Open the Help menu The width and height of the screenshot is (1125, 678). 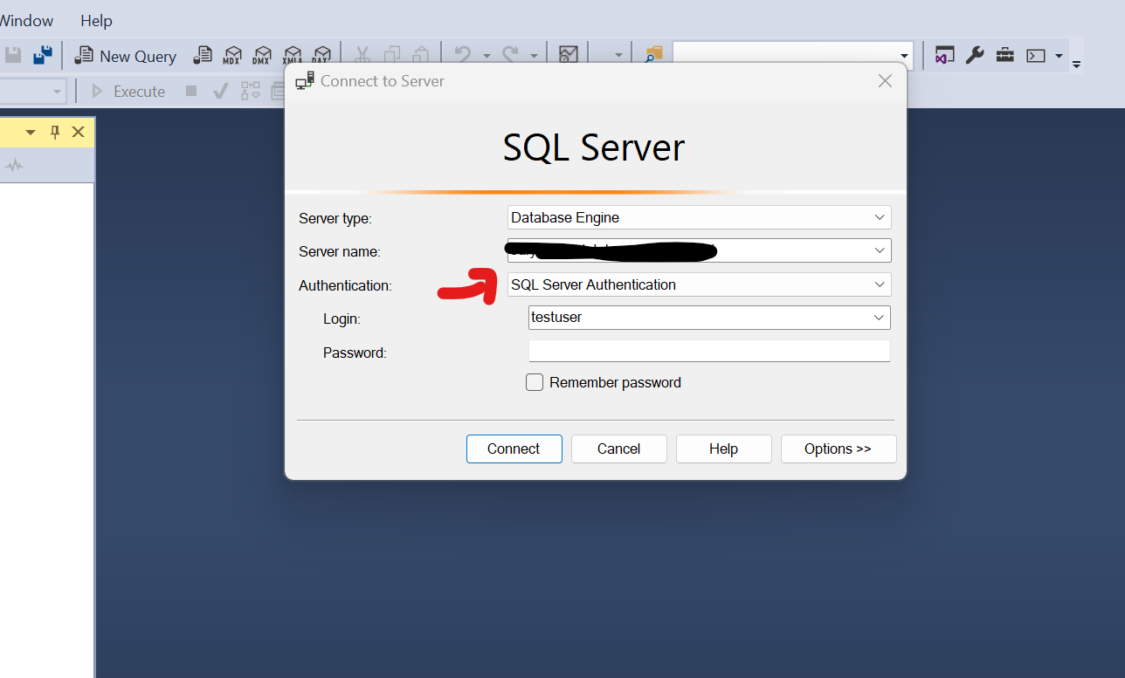pos(96,20)
